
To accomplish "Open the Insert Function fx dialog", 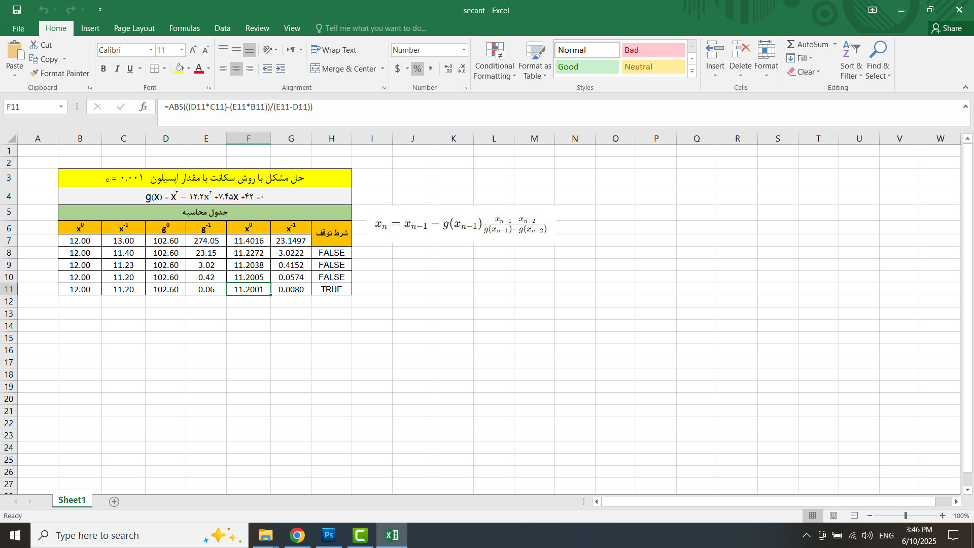I will [144, 107].
